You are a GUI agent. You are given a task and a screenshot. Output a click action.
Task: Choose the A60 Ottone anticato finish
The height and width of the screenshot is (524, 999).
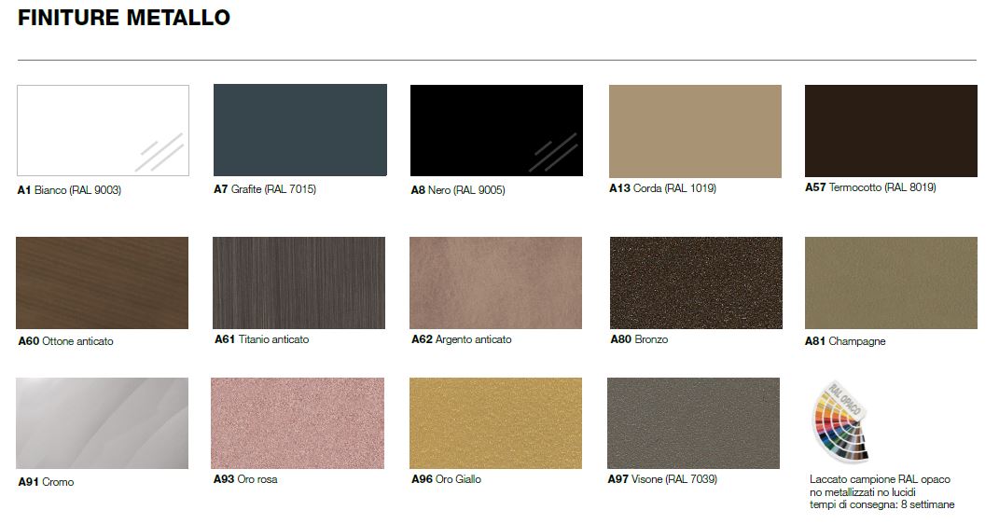[x=102, y=283]
